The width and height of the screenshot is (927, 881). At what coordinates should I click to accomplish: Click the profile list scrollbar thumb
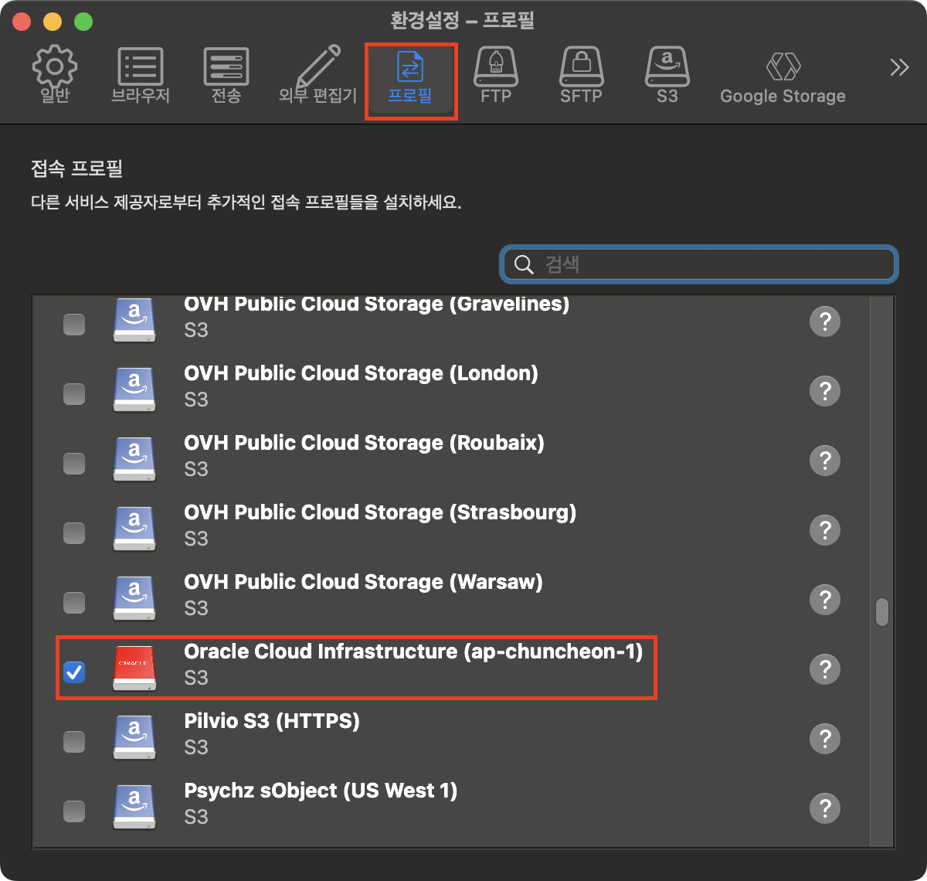point(881,612)
